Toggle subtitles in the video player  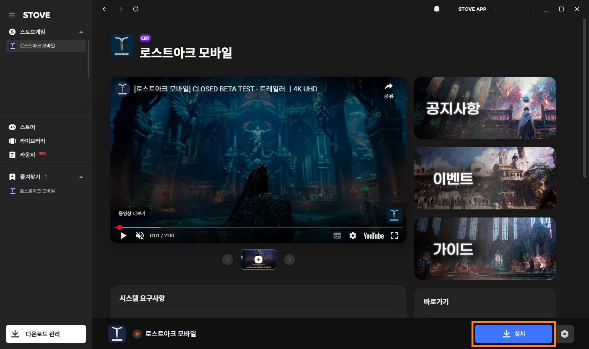(337, 236)
